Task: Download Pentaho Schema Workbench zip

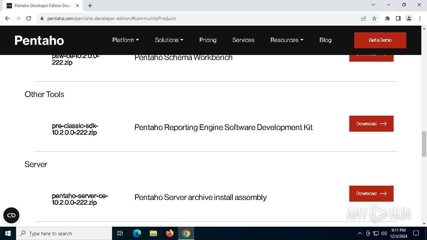Action: coord(371,58)
